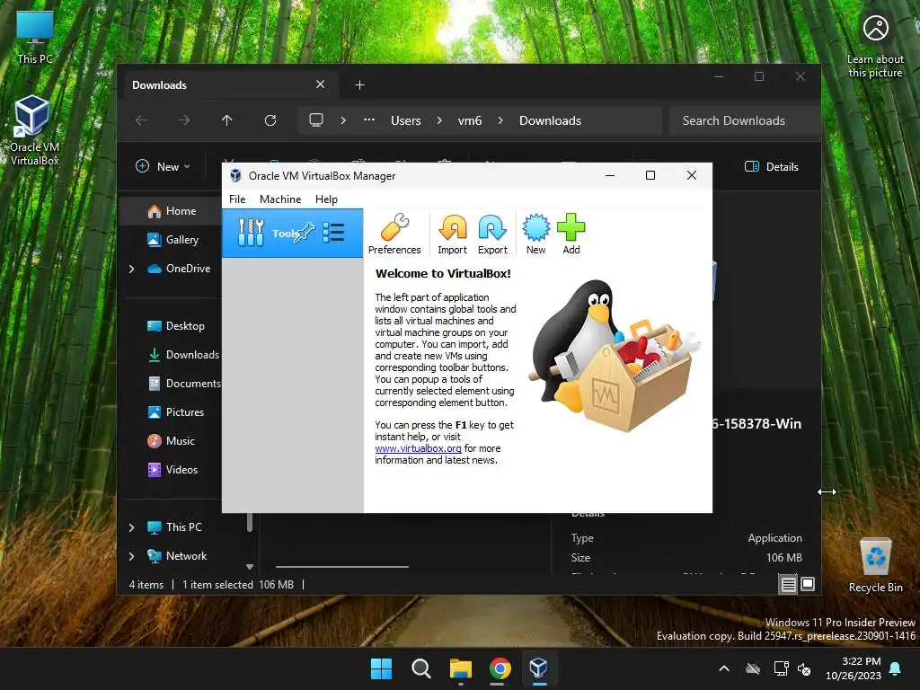Open Google Chrome from the taskbar

pyautogui.click(x=500, y=668)
